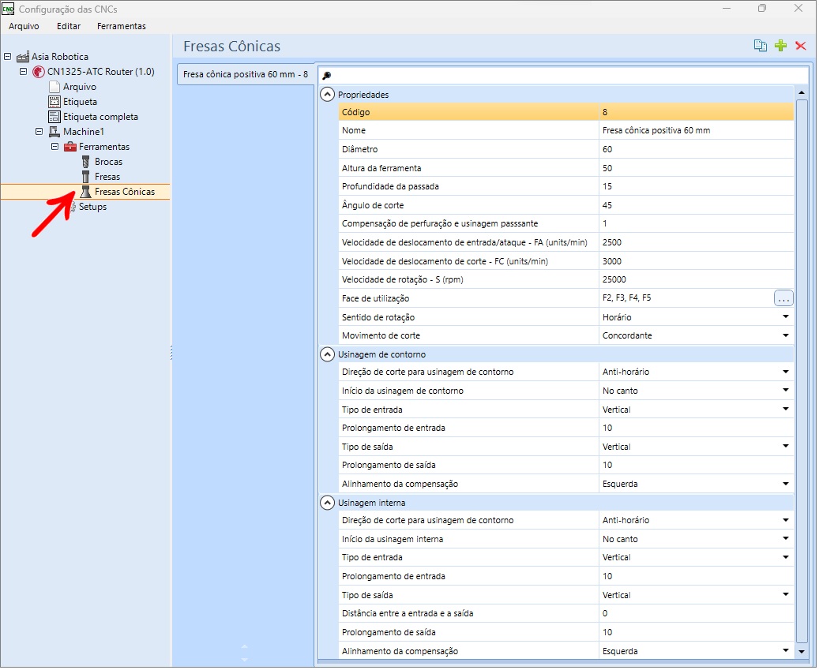Open the Movimento de corte dropdown
The height and width of the screenshot is (670, 819).
tap(787, 336)
